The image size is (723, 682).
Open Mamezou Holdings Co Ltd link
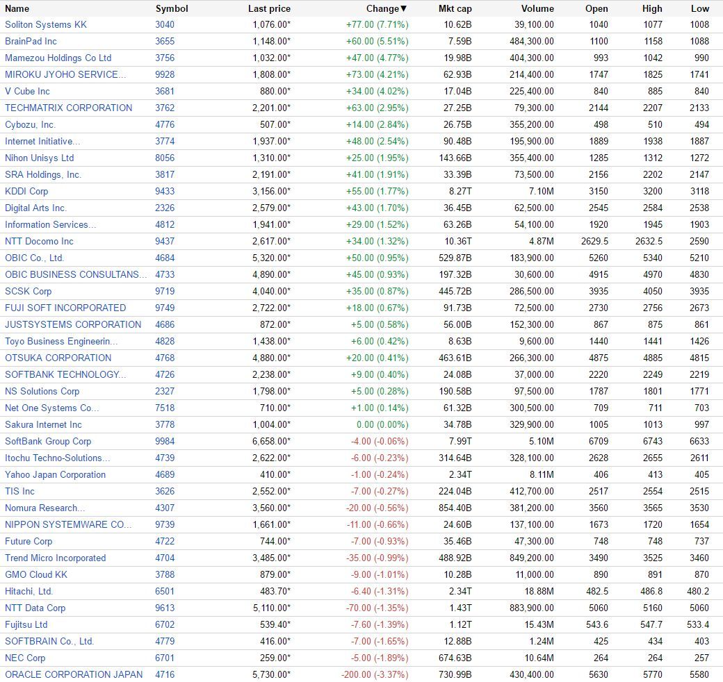coord(58,58)
